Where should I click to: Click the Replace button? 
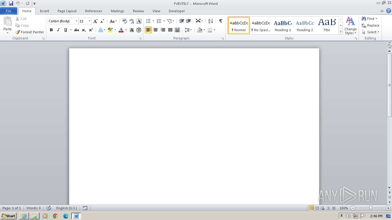371,25
